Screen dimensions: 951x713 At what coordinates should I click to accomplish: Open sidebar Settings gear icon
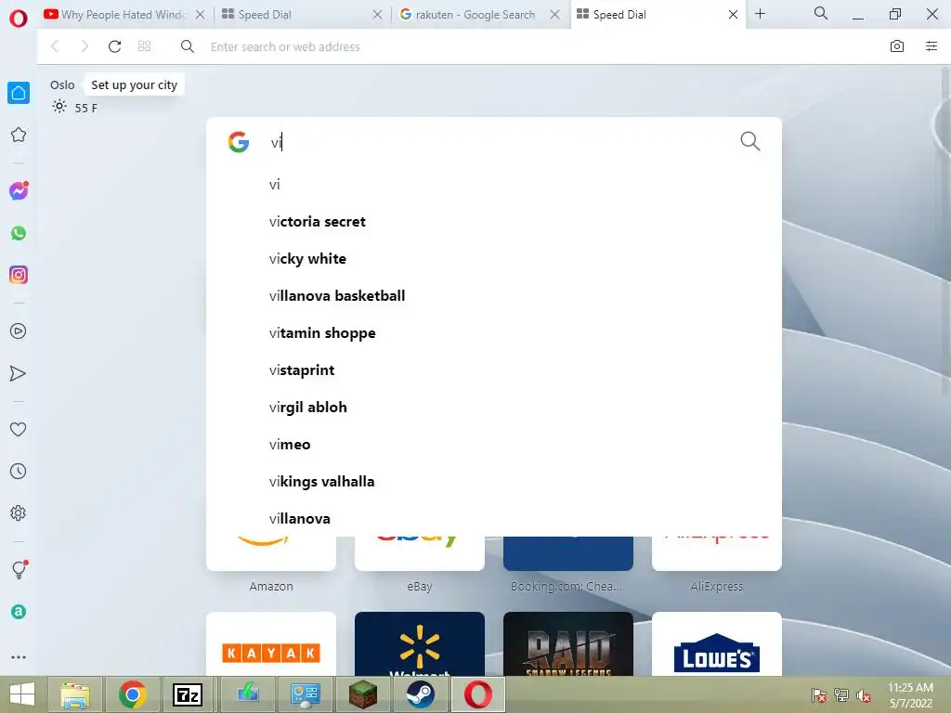(19, 512)
